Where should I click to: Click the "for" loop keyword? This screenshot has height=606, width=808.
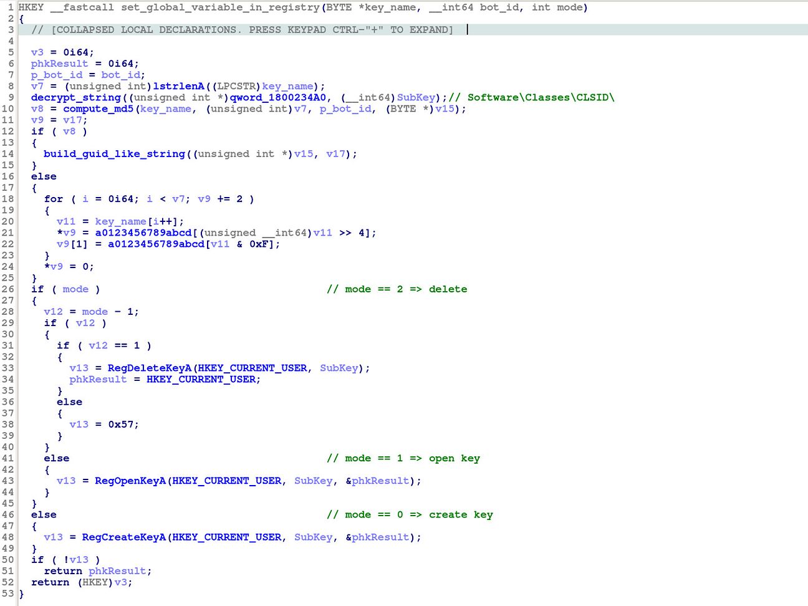53,200
